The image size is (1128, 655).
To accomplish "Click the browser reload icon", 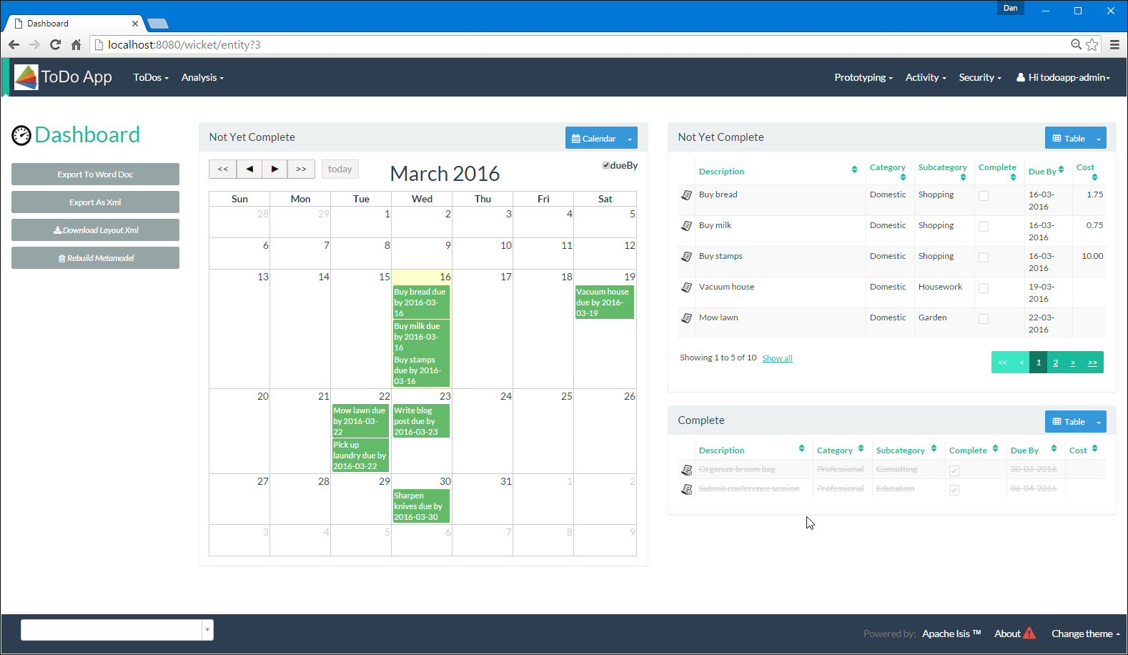I will (55, 44).
